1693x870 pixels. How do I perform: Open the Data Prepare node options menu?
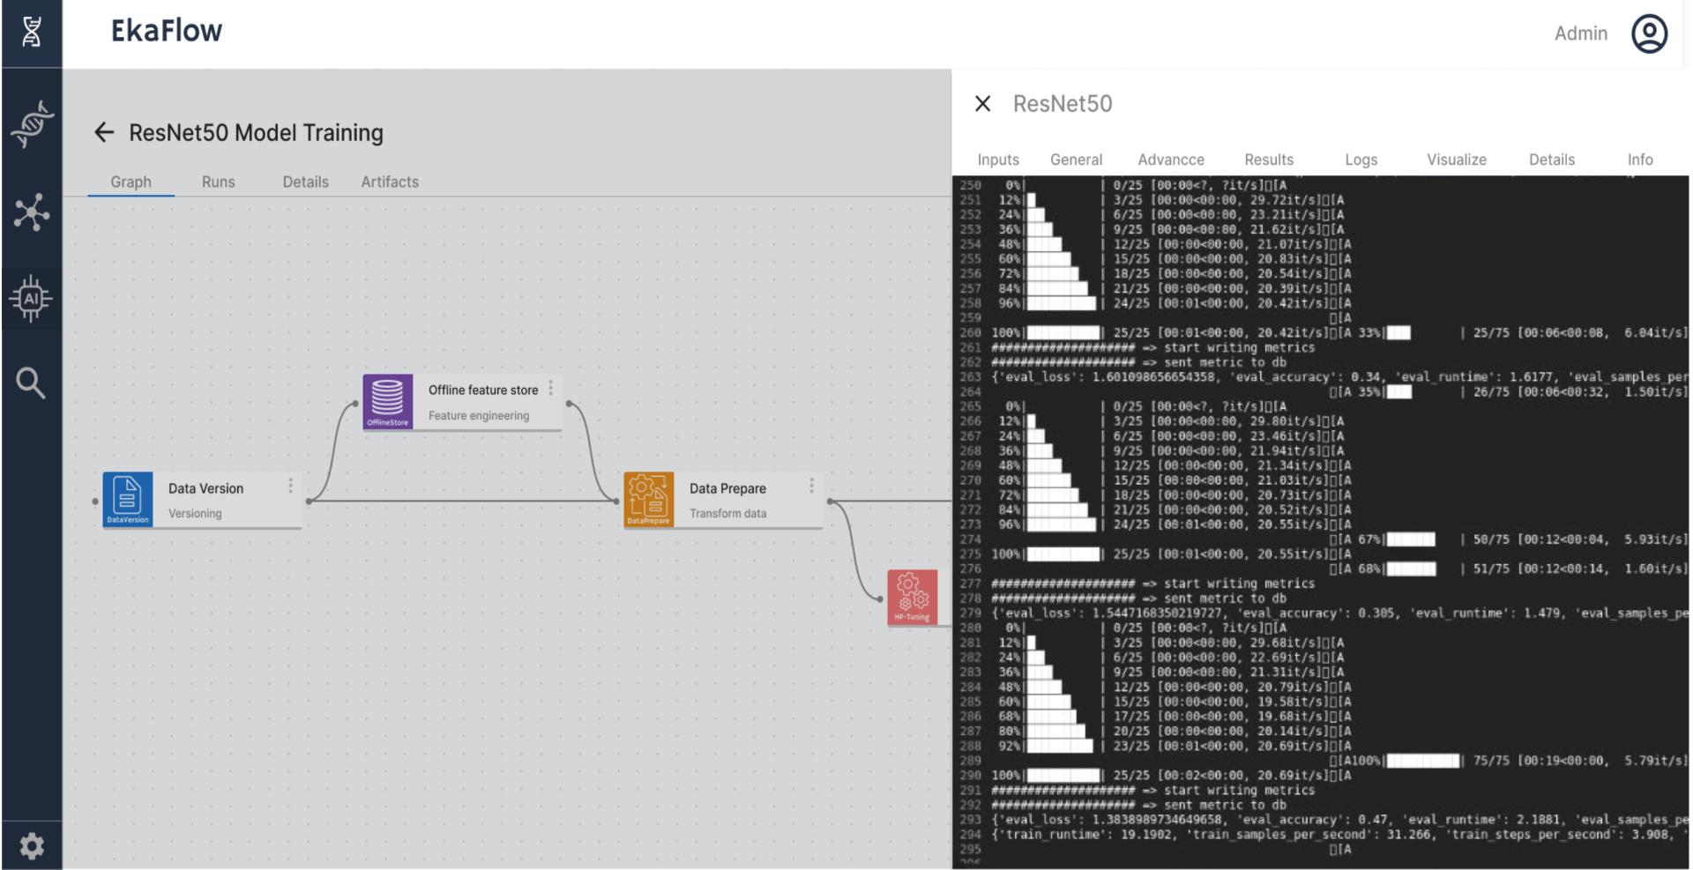[x=811, y=485]
